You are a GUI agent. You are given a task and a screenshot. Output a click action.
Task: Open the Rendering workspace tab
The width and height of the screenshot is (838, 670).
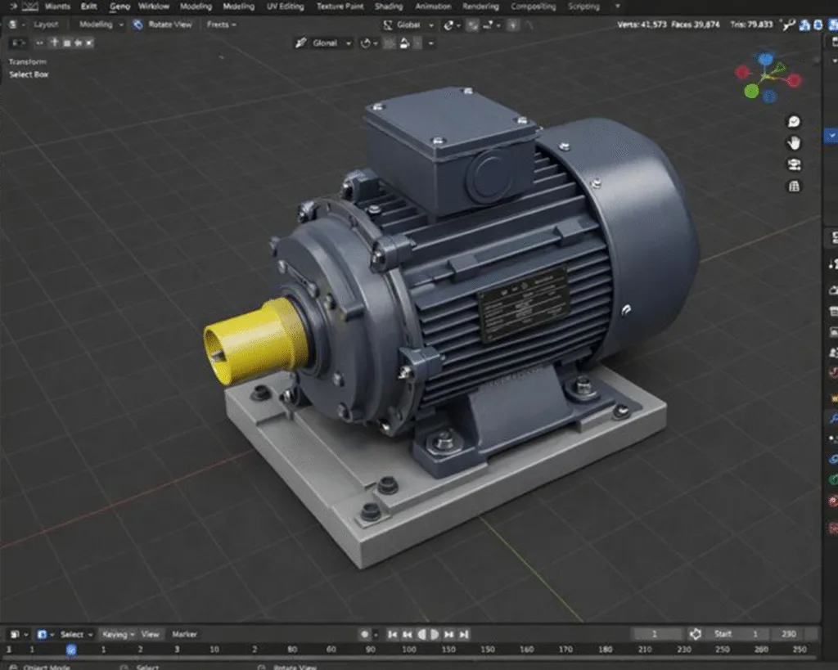(x=480, y=7)
